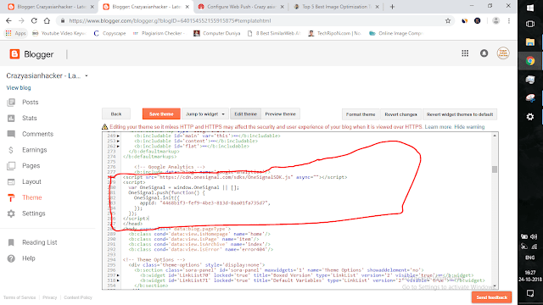This screenshot has height=305, width=543.
Task: Select the Preview theme tab
Action: click(281, 114)
